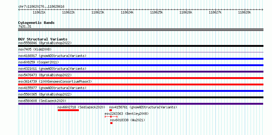Click the chr7:118620276..118628616 region label

(x=41, y=6)
